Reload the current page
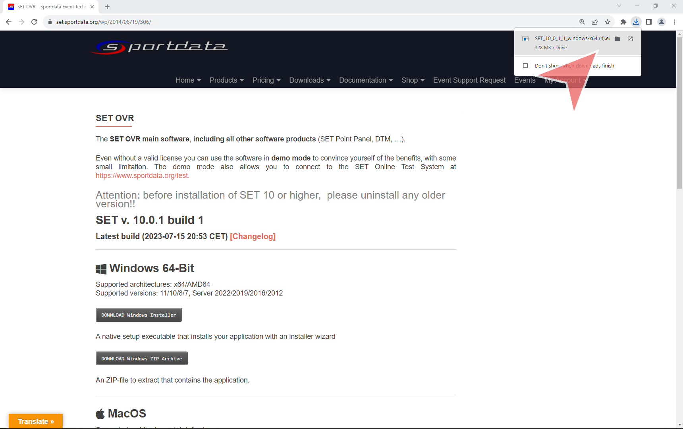The image size is (683, 429). click(x=34, y=22)
